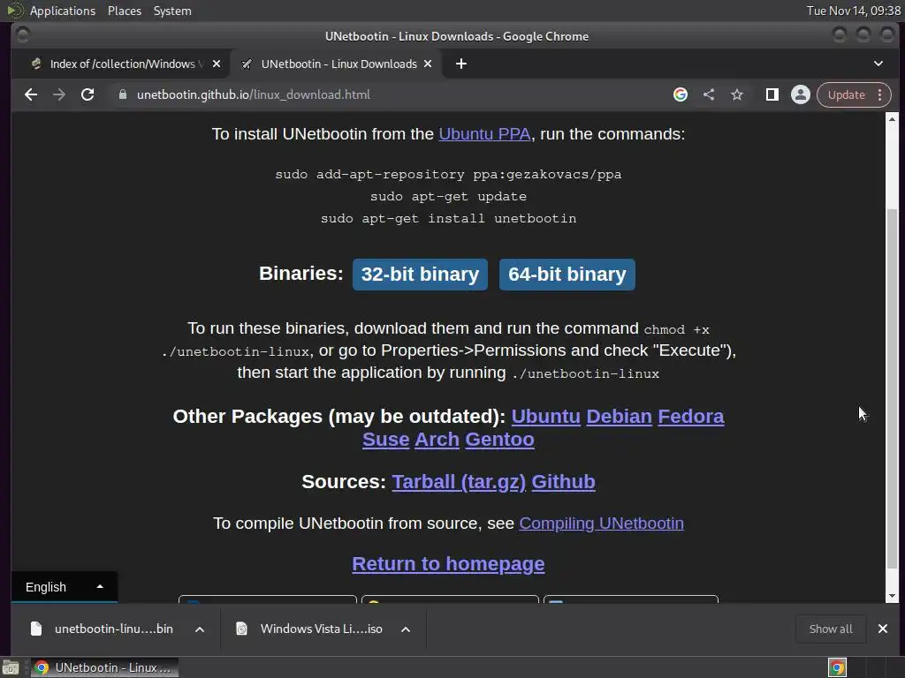This screenshot has width=905, height=678.
Task: Open the Ubuntu package link
Action: (545, 417)
